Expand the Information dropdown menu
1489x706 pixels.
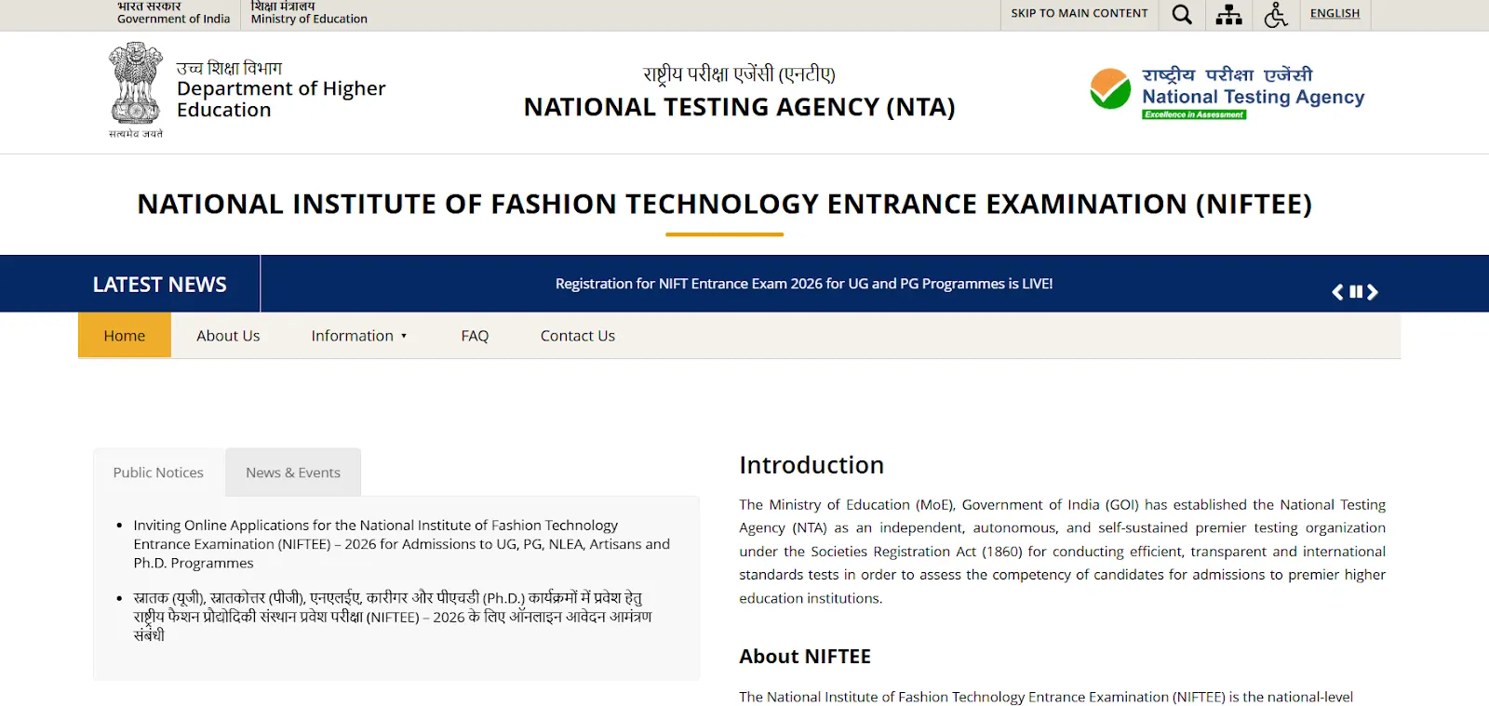359,335
